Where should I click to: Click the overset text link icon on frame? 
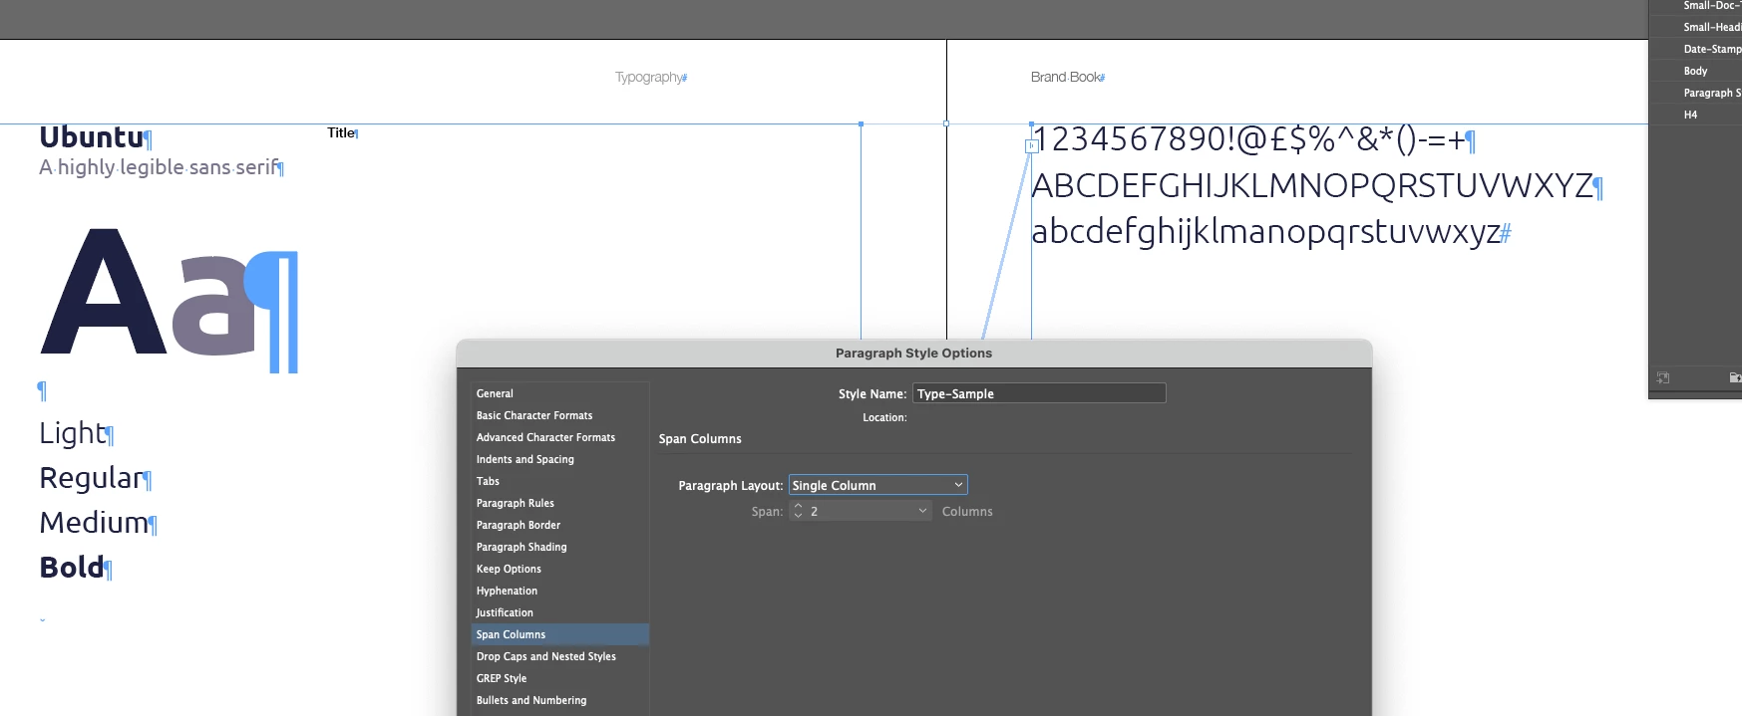point(1031,145)
